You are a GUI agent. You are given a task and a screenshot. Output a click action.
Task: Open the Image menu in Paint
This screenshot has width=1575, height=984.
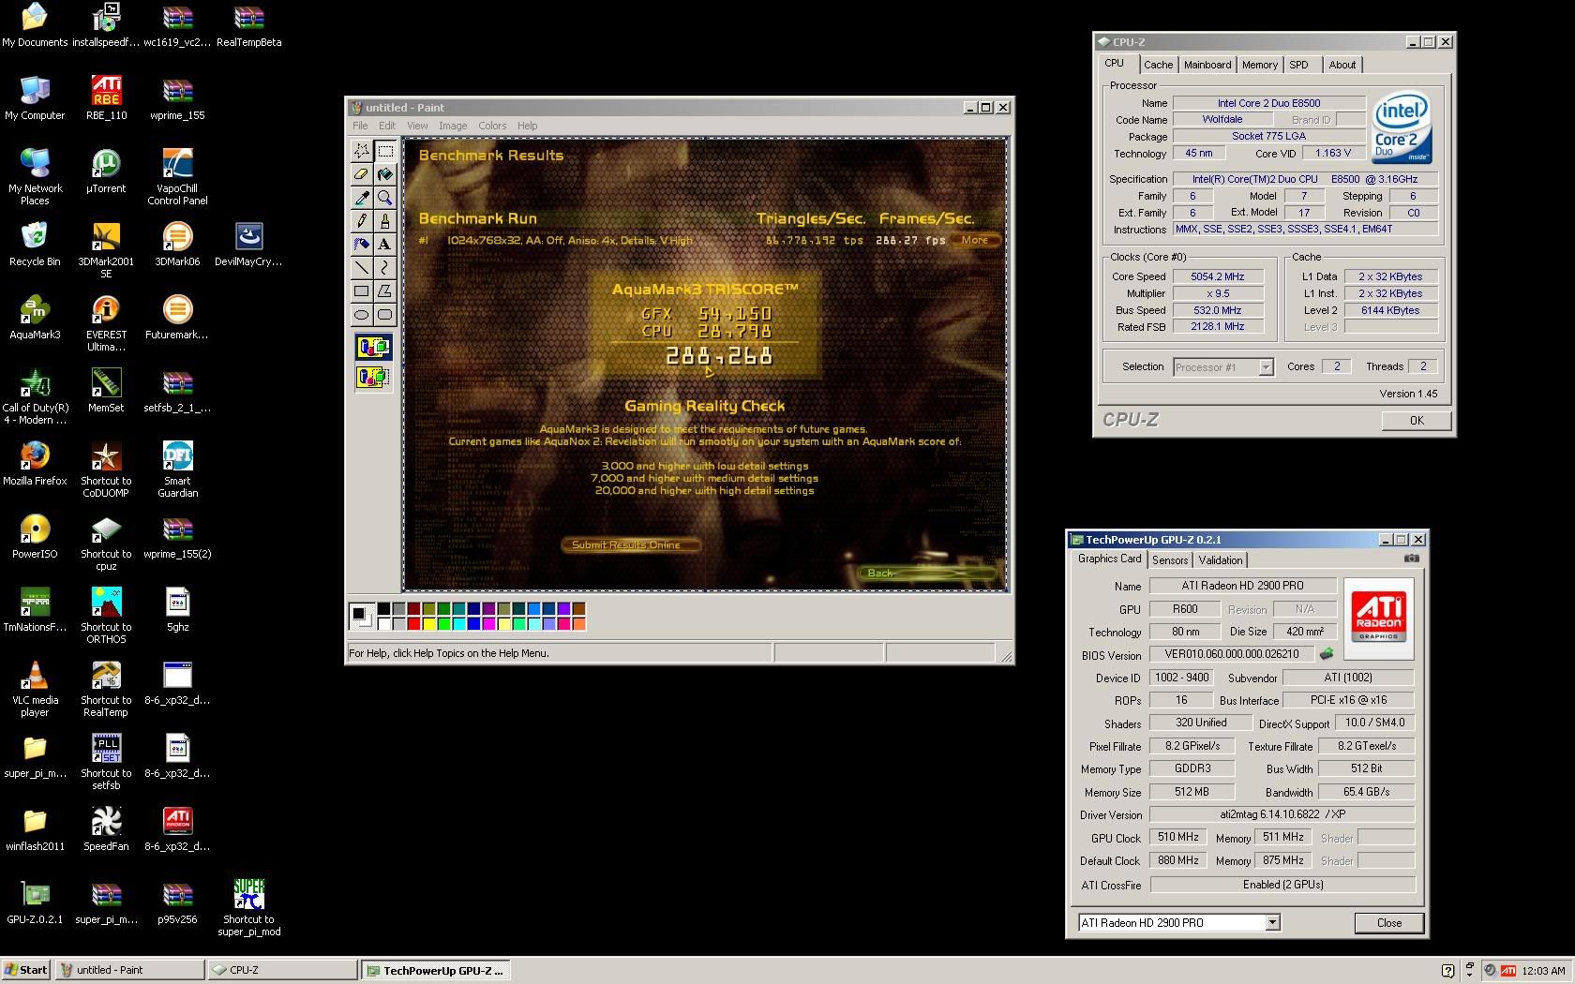coord(453,126)
